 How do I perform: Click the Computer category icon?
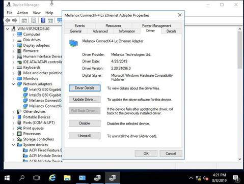coord(19,34)
